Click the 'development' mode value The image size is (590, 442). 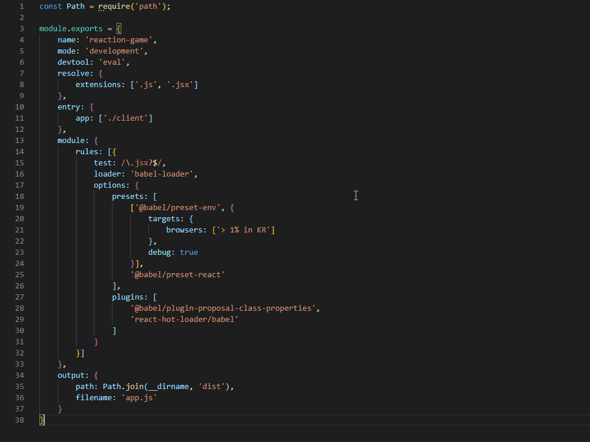(114, 51)
